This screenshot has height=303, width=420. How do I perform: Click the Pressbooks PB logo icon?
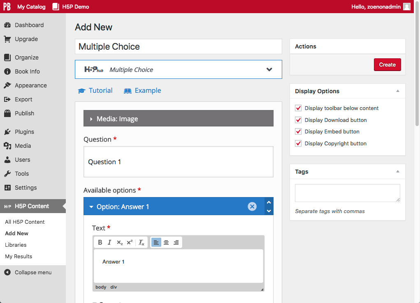7,7
